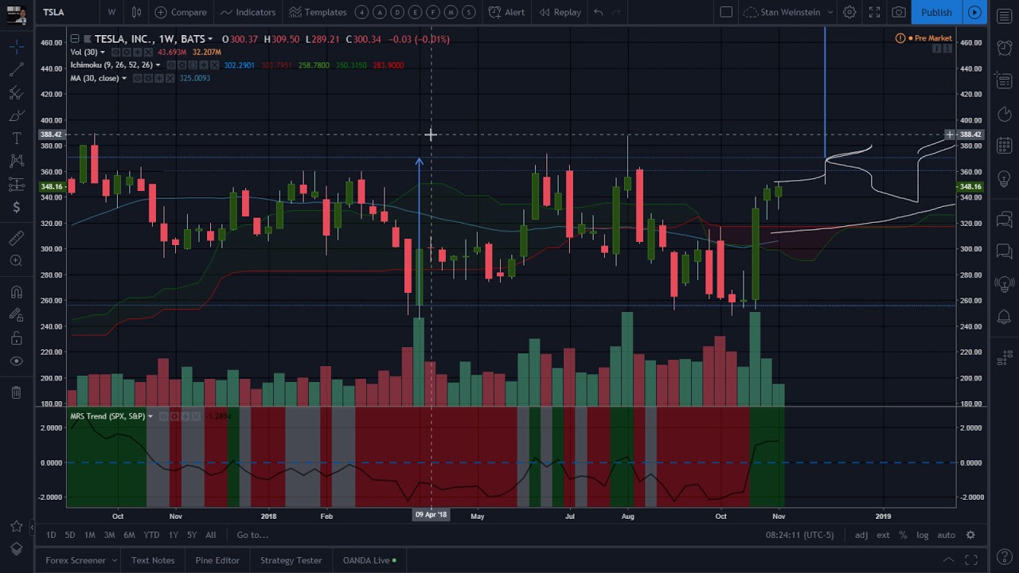The width and height of the screenshot is (1019, 573).
Task: Collapse the chart legend
Action: [x=75, y=39]
